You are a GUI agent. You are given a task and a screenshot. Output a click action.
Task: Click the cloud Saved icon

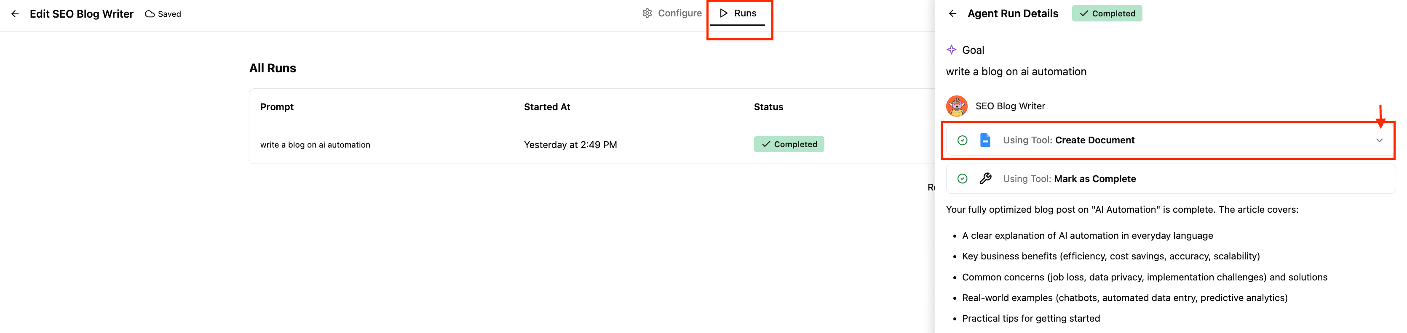pos(150,14)
